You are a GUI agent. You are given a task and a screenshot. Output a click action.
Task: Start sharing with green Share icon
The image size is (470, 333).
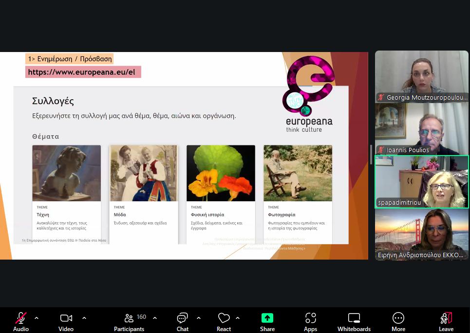coord(267,318)
